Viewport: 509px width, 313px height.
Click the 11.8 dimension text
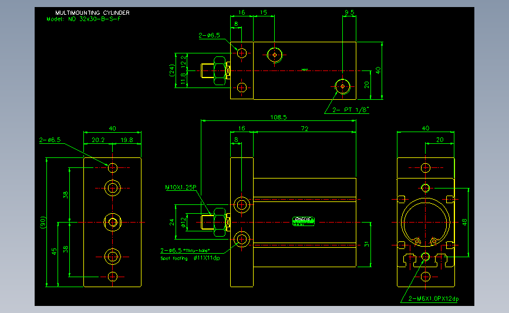pos(183,79)
